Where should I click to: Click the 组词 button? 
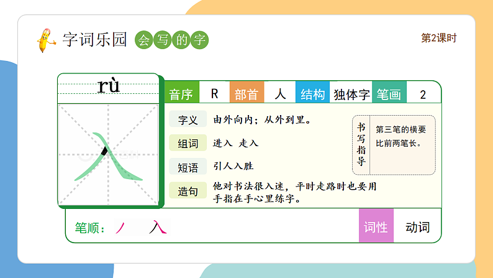coord(188,144)
